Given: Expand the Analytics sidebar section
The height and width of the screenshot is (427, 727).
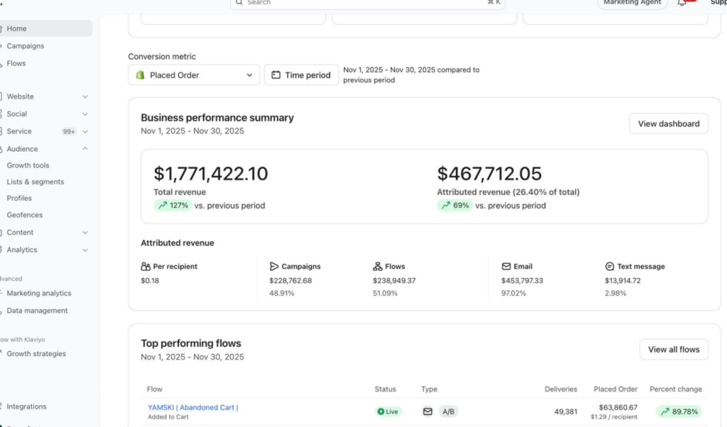Looking at the screenshot, I should [x=85, y=250].
